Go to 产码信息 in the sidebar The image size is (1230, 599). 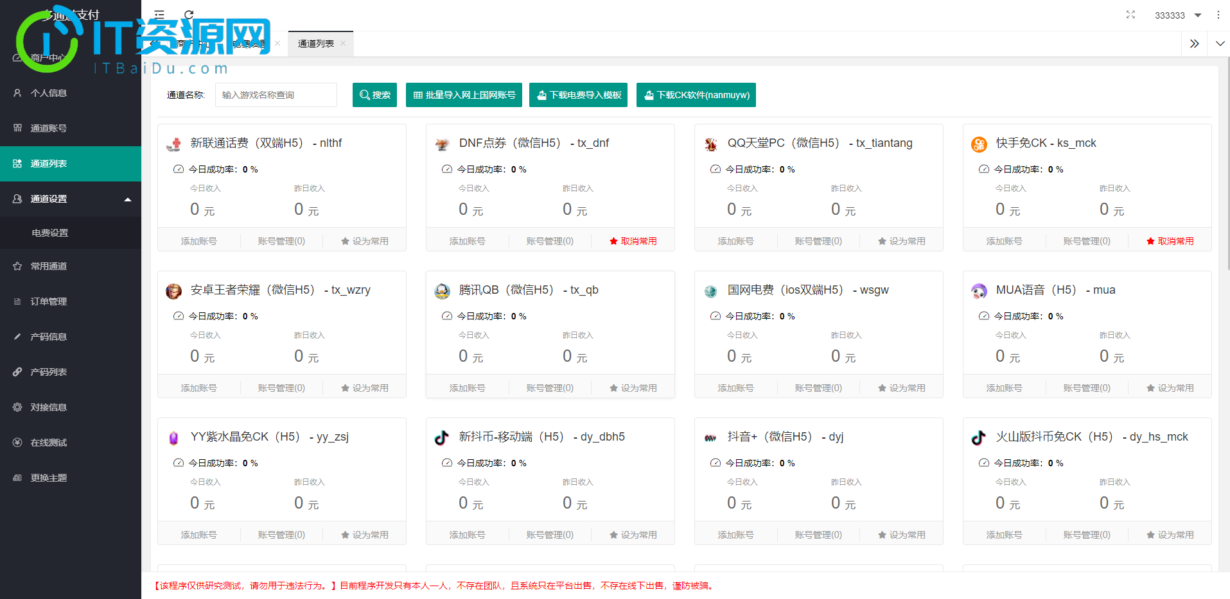(x=71, y=337)
